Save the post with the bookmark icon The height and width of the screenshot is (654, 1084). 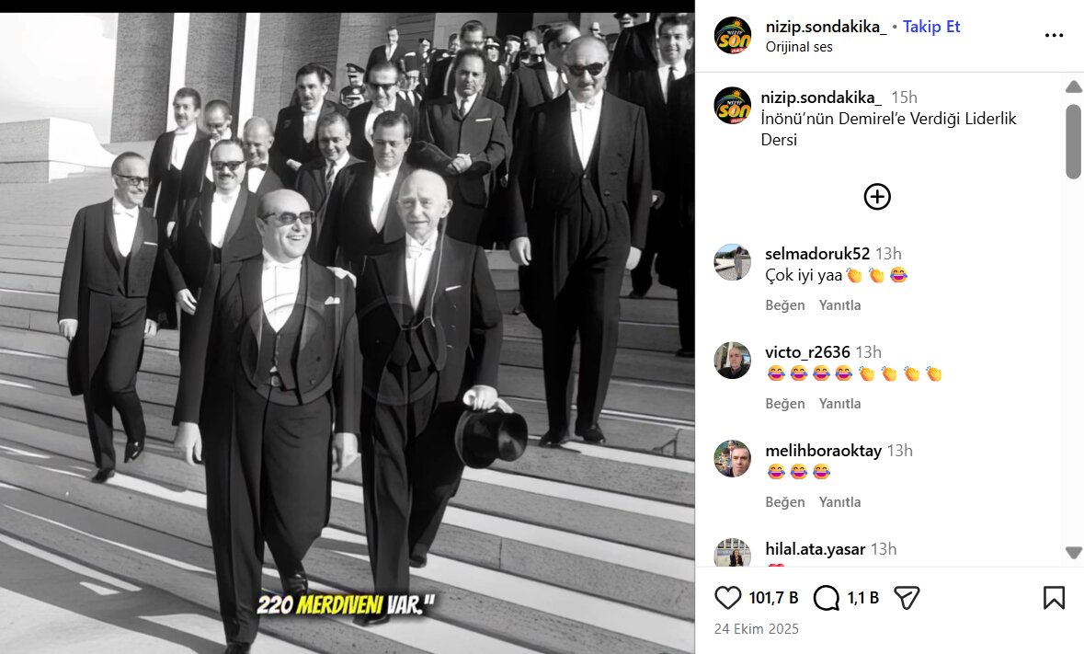(x=1054, y=598)
